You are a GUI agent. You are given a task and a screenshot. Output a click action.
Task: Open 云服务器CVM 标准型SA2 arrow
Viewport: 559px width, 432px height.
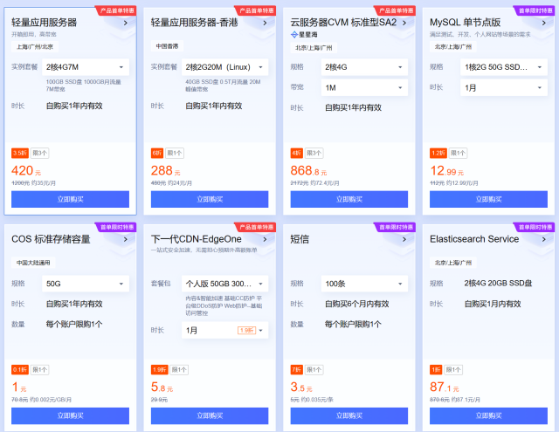point(404,24)
